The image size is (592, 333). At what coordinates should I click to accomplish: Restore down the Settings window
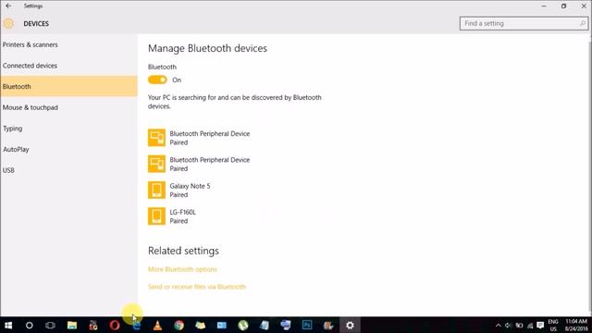pyautogui.click(x=563, y=6)
